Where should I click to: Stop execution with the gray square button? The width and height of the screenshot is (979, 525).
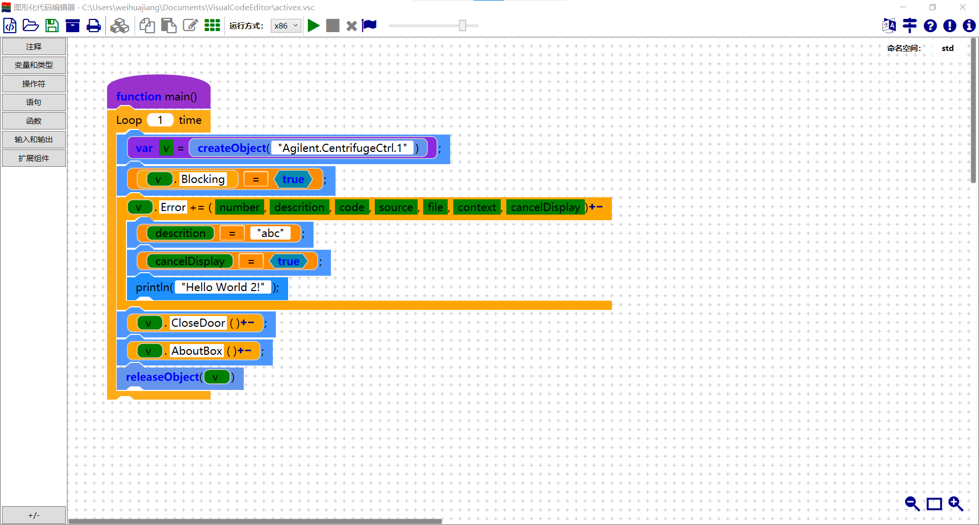click(x=333, y=25)
